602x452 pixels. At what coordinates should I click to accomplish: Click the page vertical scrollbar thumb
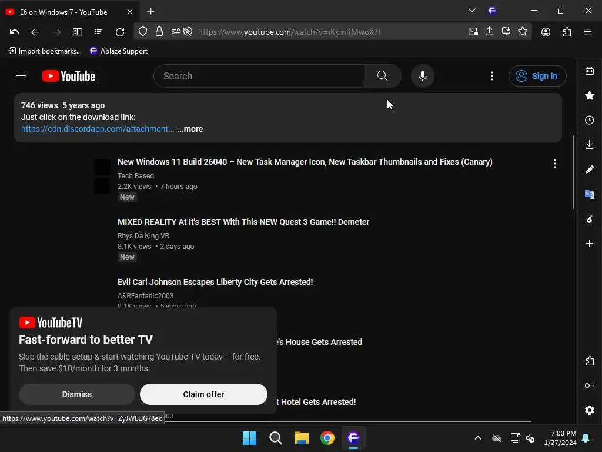(574, 172)
